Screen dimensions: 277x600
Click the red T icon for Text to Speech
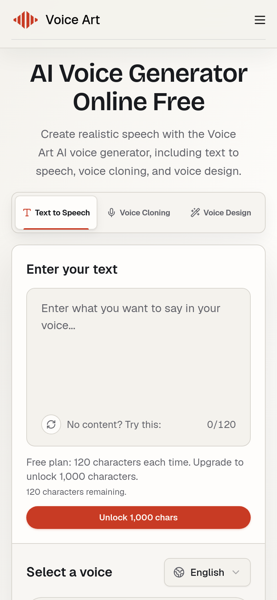click(27, 213)
